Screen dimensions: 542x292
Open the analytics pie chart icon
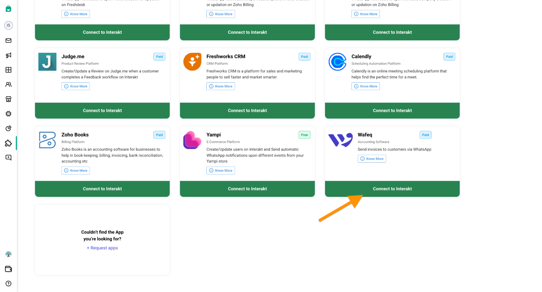(x=8, y=128)
